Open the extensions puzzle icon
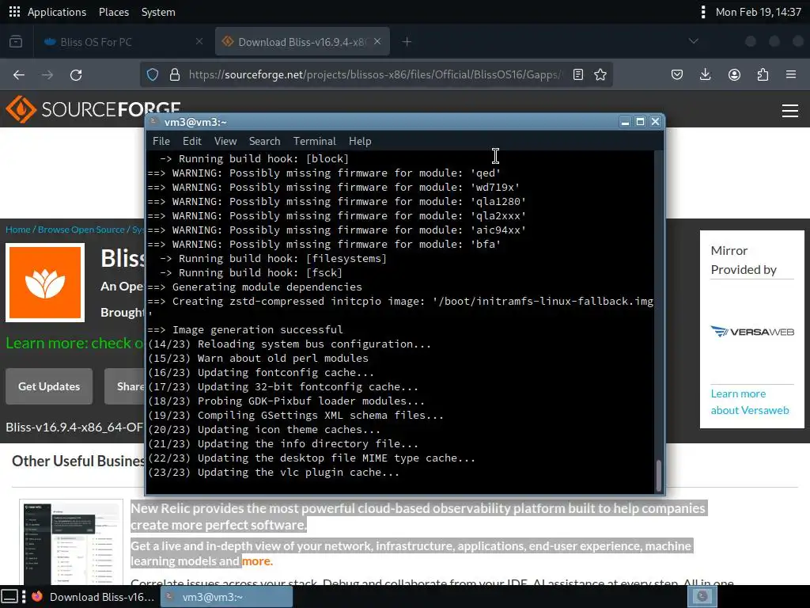The image size is (810, 608). pyautogui.click(x=763, y=75)
